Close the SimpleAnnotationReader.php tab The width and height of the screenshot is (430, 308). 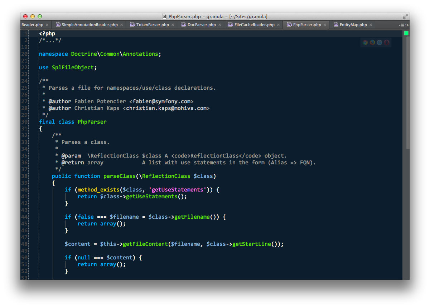point(121,25)
